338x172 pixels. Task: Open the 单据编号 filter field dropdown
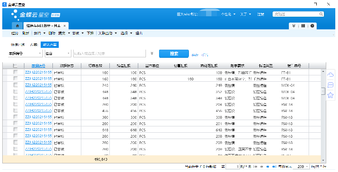click(25, 53)
